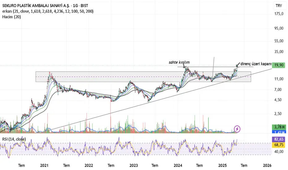Click the purple lightning bolt icon
The width and height of the screenshot is (288, 170).
(237, 129)
